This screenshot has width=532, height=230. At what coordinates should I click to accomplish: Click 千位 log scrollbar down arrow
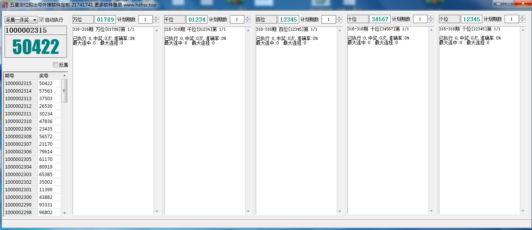249,211
